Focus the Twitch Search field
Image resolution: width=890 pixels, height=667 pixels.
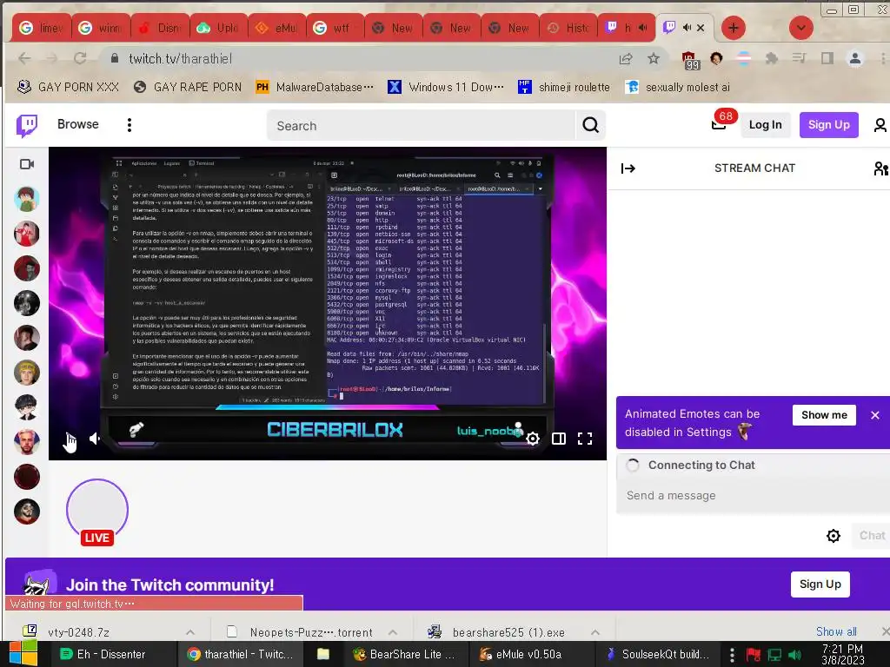coord(421,125)
